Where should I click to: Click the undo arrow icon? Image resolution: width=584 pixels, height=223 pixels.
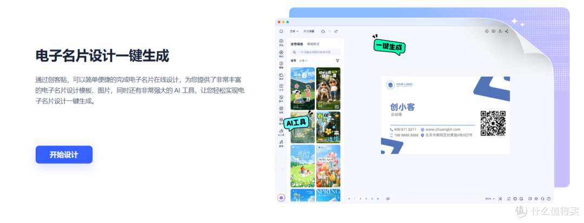(x=330, y=31)
